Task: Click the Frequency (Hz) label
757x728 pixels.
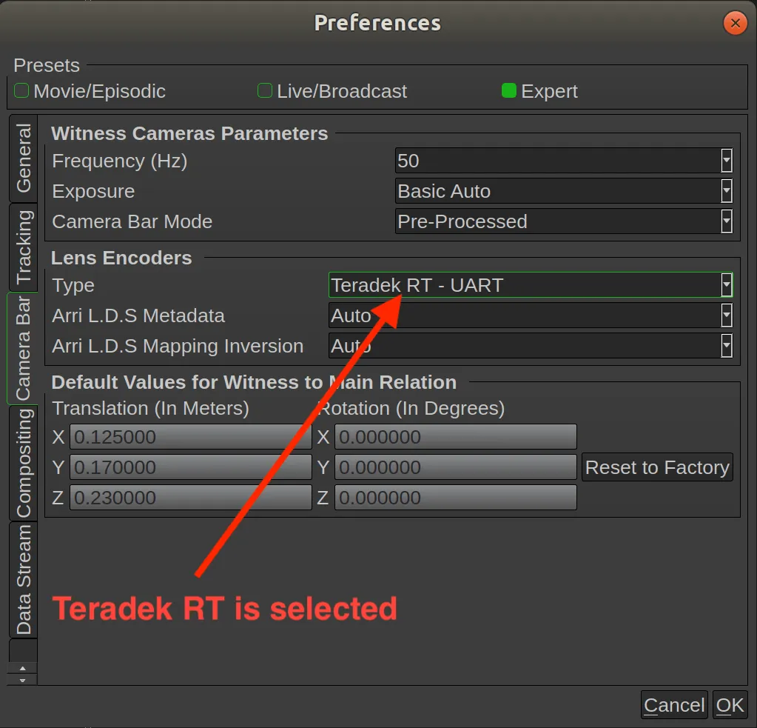Action: coord(120,161)
